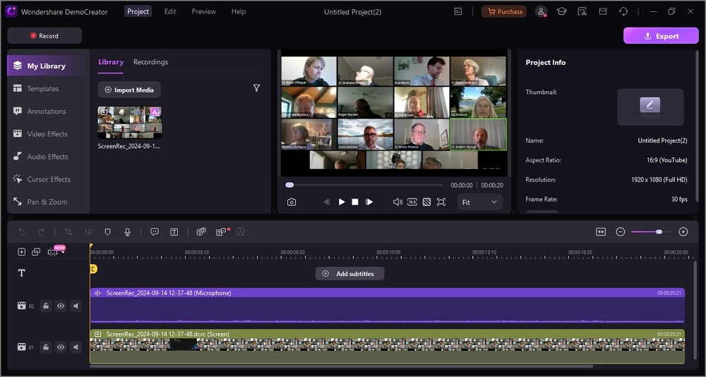Click the split clip tool
This screenshot has width=706, height=377.
click(x=88, y=232)
